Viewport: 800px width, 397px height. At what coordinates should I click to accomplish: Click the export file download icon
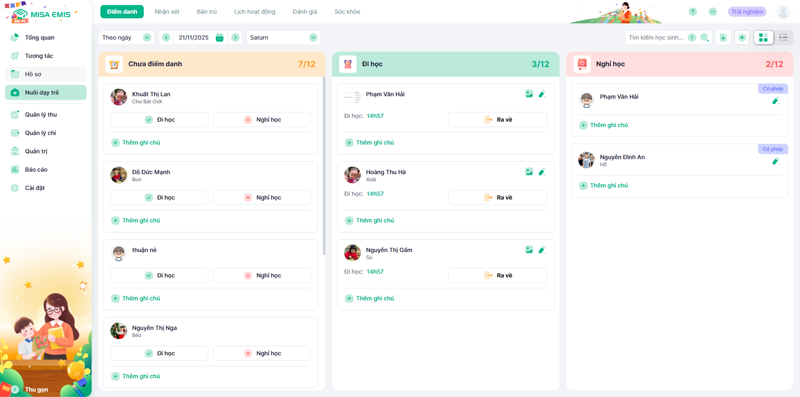pos(723,37)
